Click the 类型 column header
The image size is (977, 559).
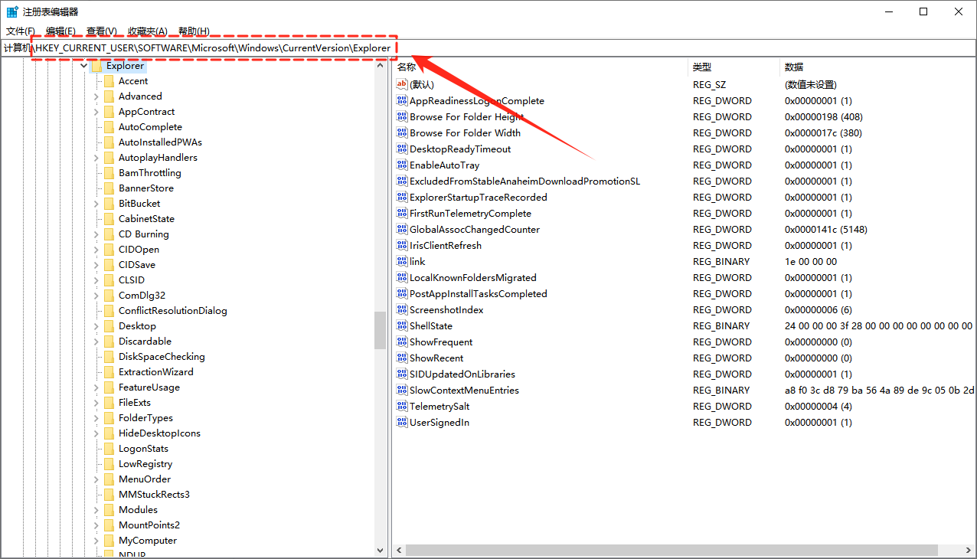(702, 67)
